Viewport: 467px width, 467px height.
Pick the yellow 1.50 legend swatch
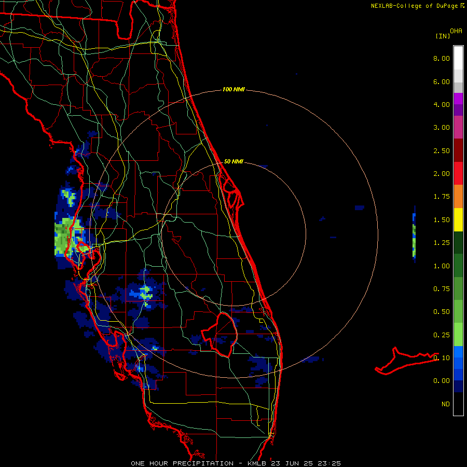tap(458, 220)
